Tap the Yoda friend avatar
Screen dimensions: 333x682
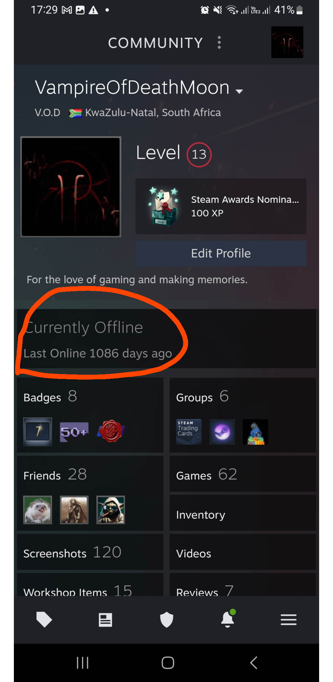[x=111, y=510]
